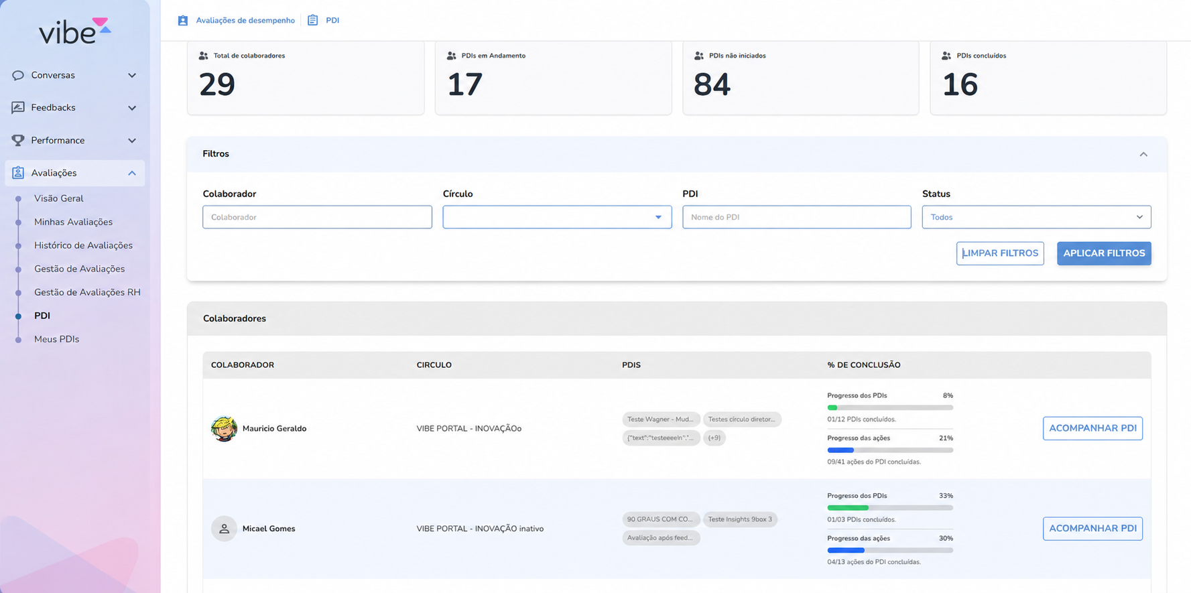Click Mauricio Geraldo's Progresso dos PDIs bar
The width and height of the screenshot is (1191, 593).
tap(890, 407)
